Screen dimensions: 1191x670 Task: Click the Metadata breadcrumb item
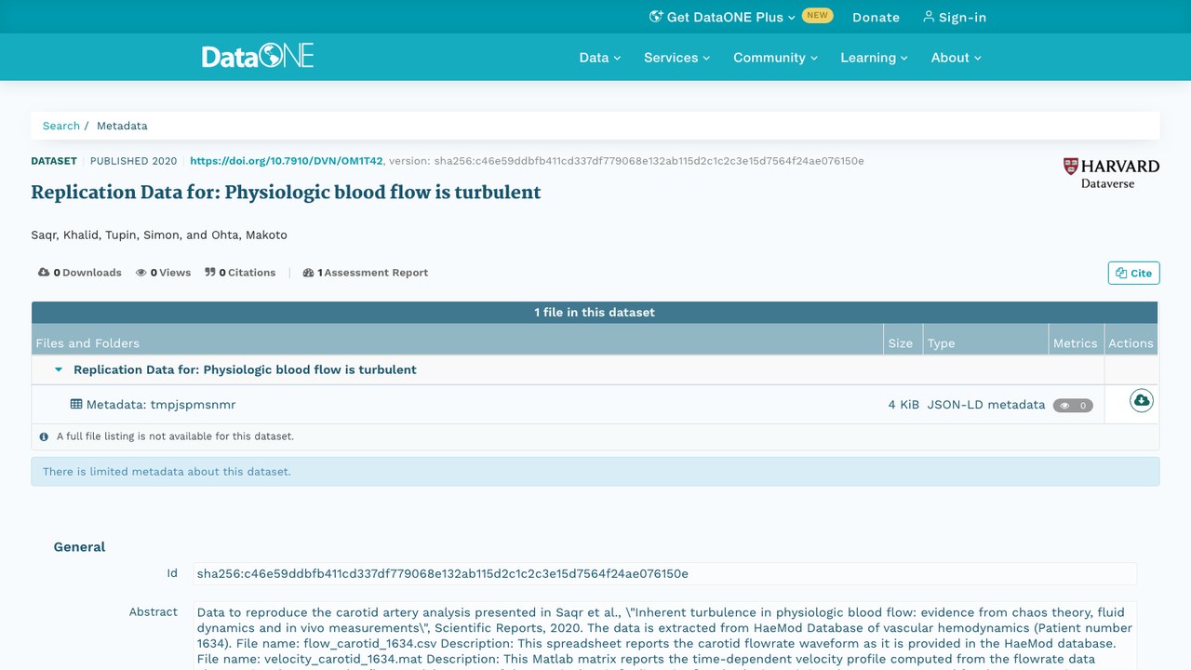pyautogui.click(x=122, y=126)
